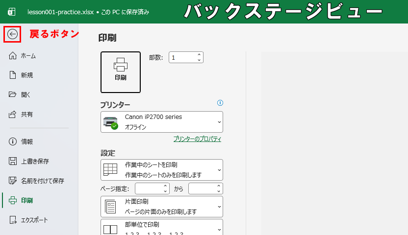Screen dimensions: 408x235
Task: Click the 共有 share icon
Action: point(12,114)
